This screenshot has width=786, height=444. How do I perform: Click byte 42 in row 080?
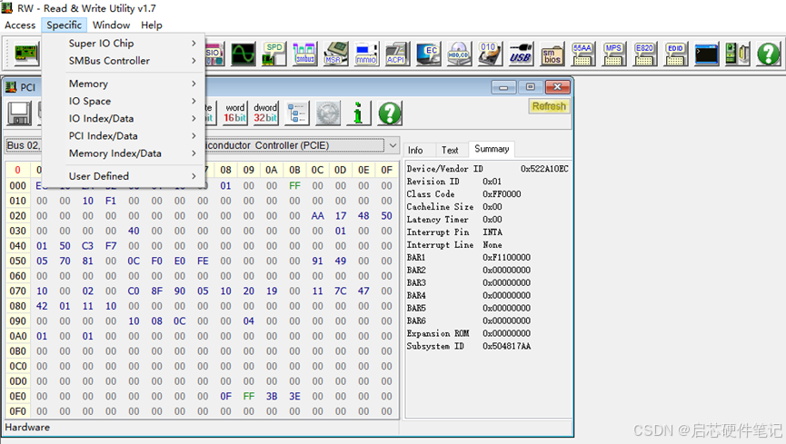(42, 306)
